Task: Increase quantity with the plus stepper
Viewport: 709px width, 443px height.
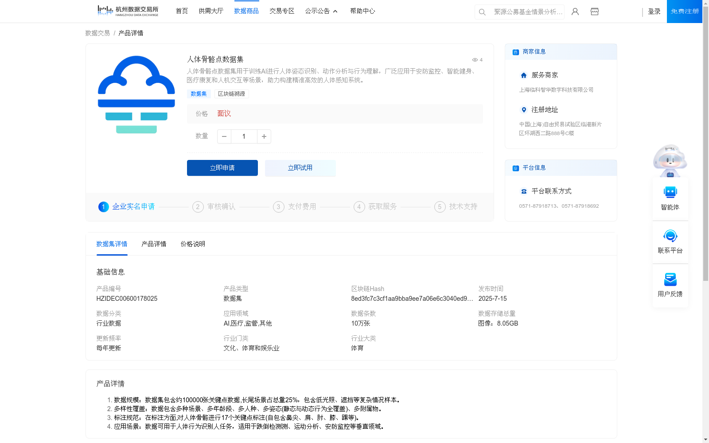Action: point(264,136)
